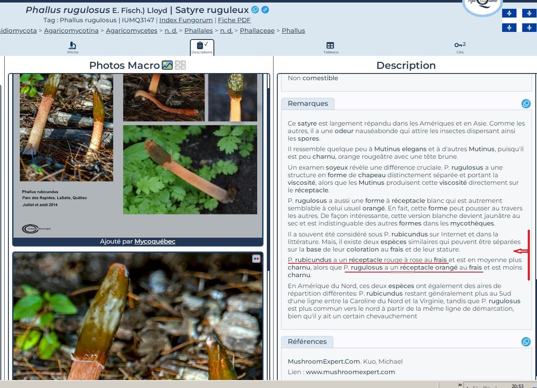Open the Phallus rubicundus photo collage
The width and height of the screenshot is (537, 388).
point(138,155)
